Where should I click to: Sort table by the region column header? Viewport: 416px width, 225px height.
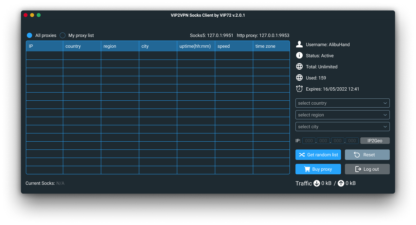pos(120,46)
